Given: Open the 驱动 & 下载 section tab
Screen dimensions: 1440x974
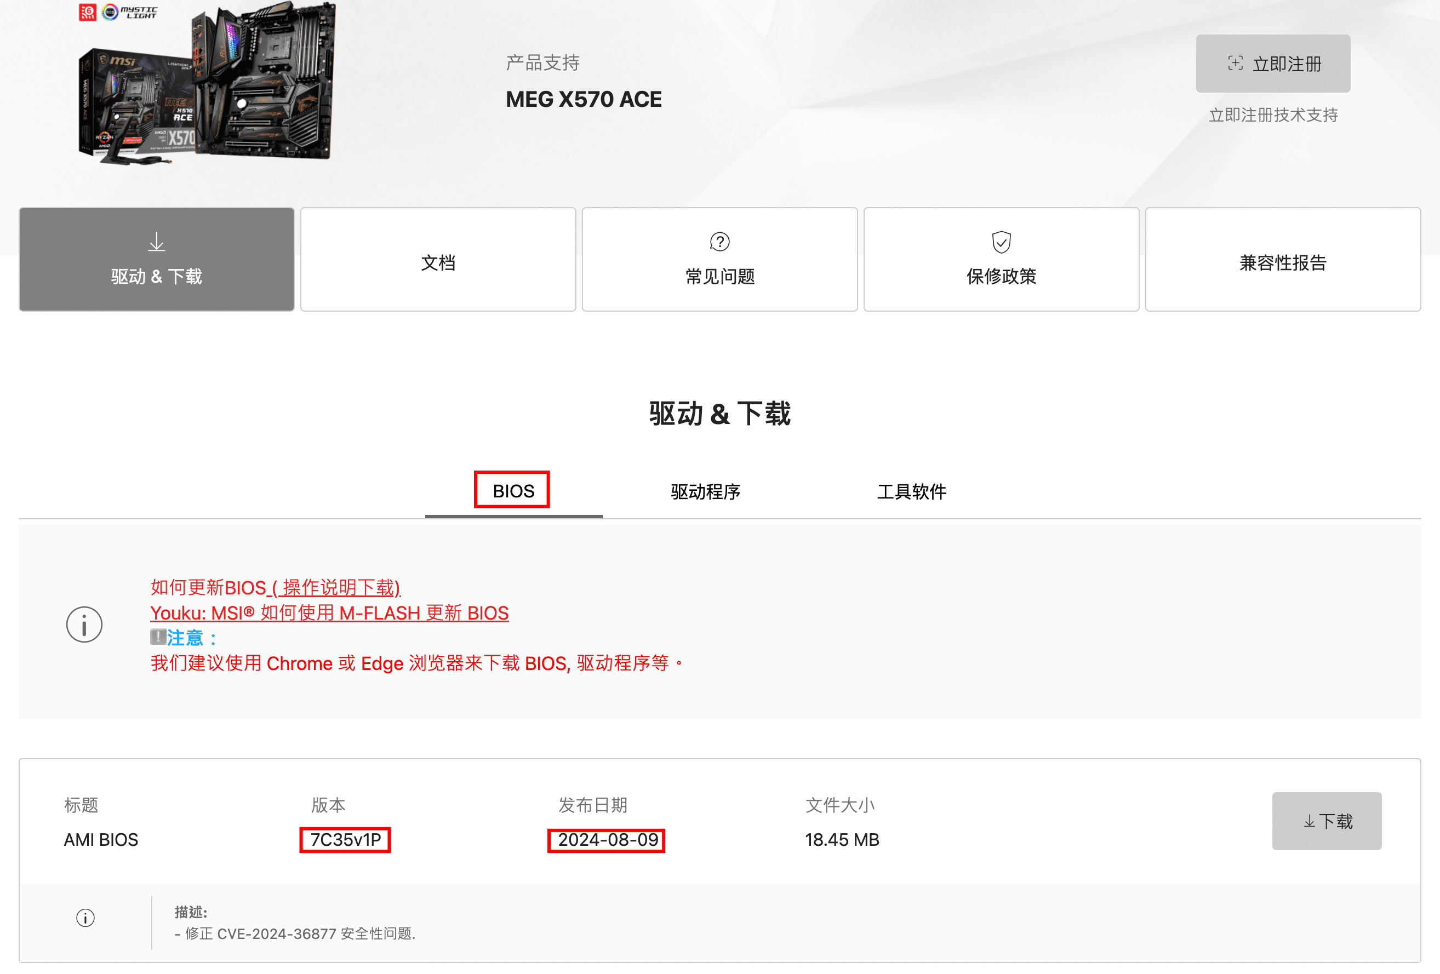Looking at the screenshot, I should (156, 259).
